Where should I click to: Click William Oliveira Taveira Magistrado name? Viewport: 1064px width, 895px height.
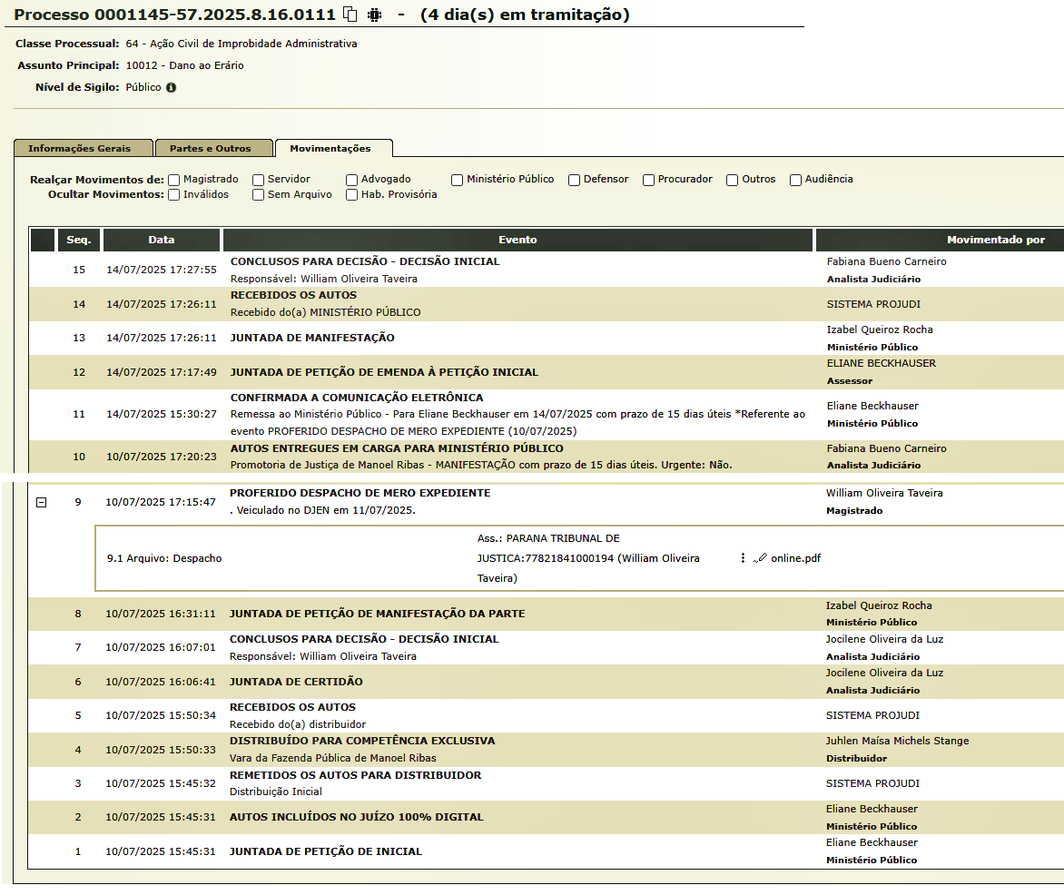(884, 493)
